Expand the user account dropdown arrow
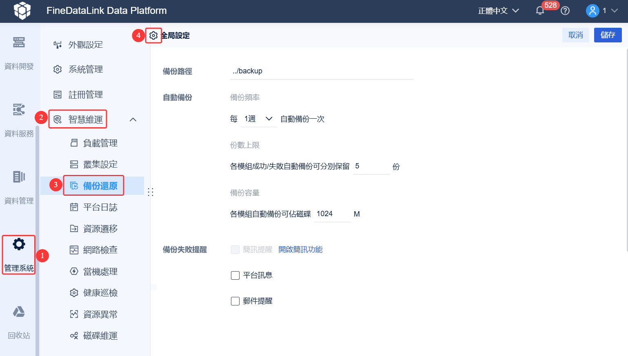 (x=615, y=11)
